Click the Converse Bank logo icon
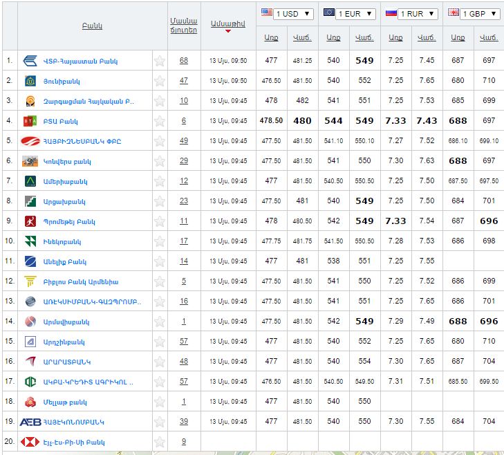 [30, 161]
